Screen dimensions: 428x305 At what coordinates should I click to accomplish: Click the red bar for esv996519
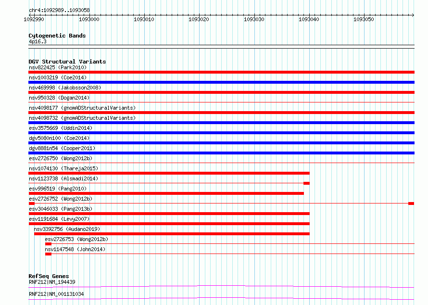[166, 193]
